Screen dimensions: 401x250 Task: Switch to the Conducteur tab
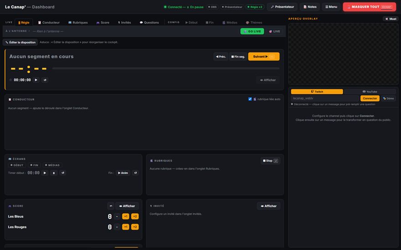49,22
